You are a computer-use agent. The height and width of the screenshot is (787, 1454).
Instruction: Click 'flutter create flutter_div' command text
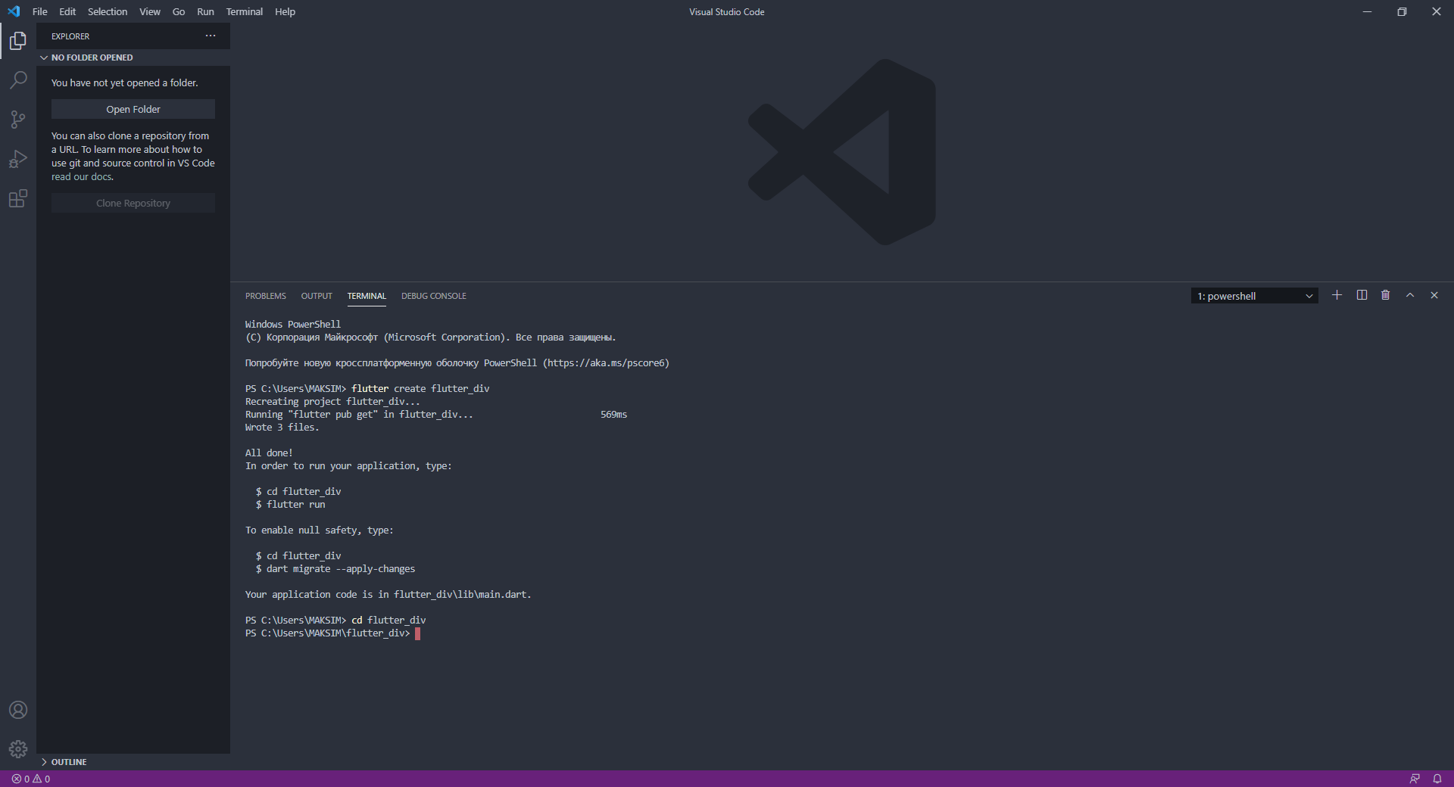420,389
